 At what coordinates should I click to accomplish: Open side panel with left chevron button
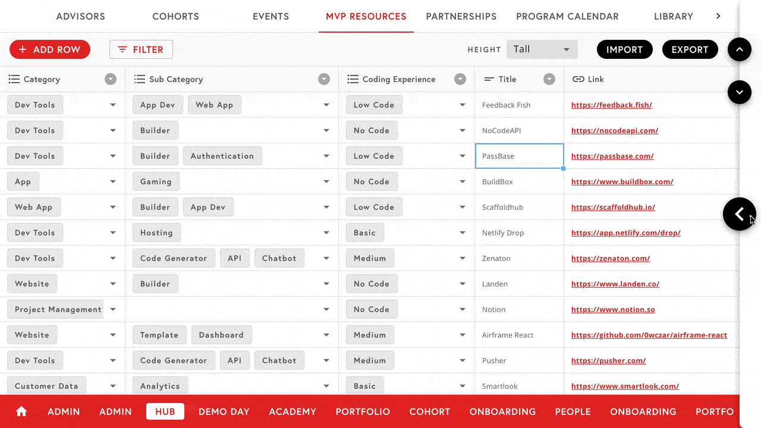click(740, 214)
